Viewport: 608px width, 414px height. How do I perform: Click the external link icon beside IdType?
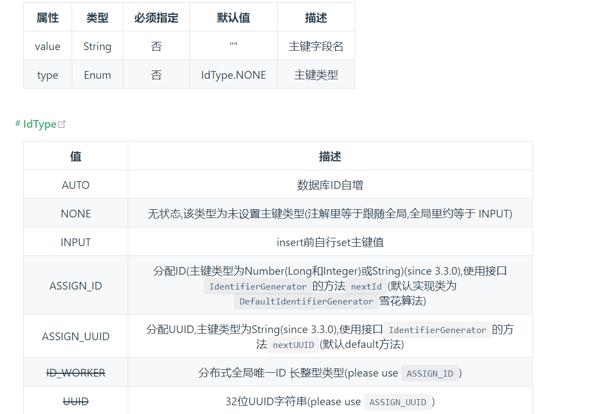coord(62,124)
